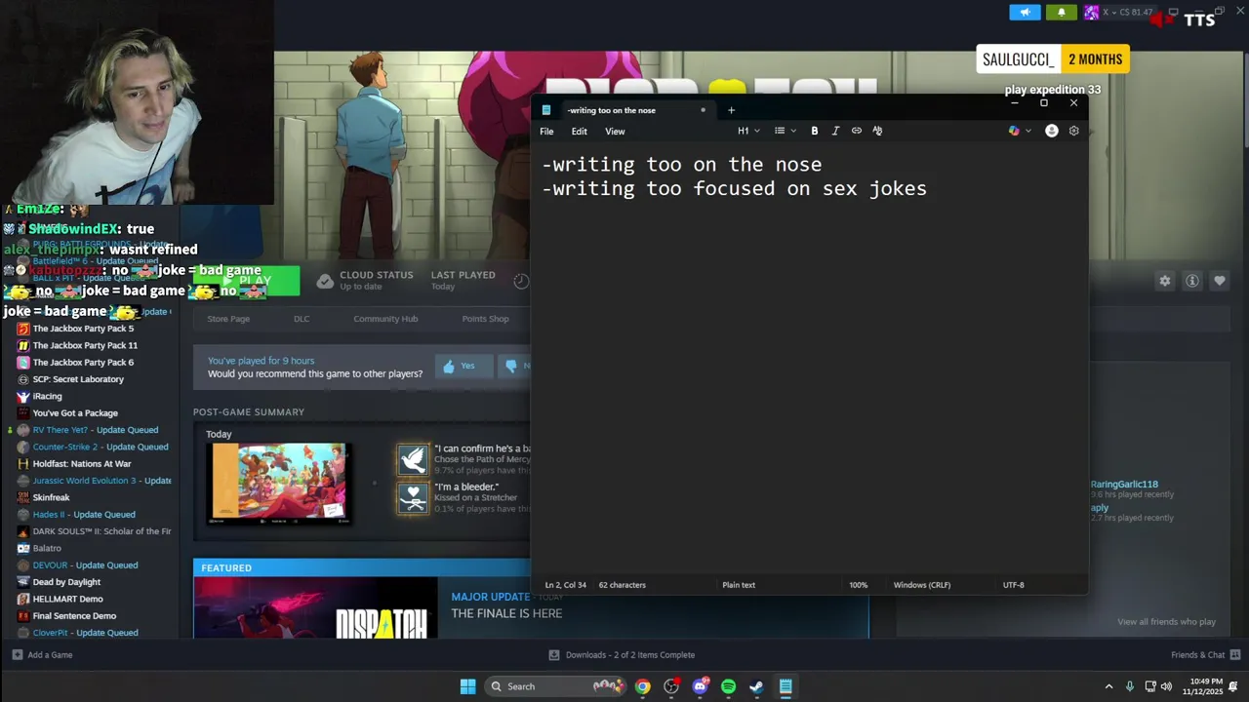The width and height of the screenshot is (1249, 702).
Task: Favorite the game with heart icon
Action: [x=1219, y=281]
